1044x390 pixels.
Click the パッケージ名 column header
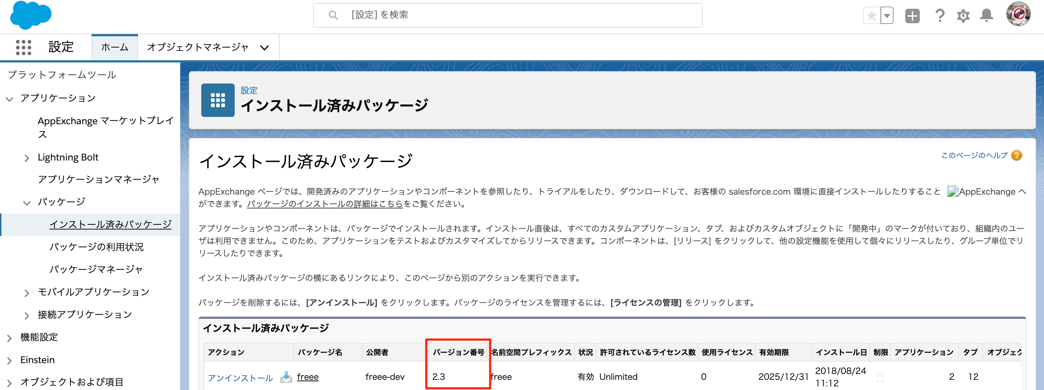pyautogui.click(x=320, y=352)
